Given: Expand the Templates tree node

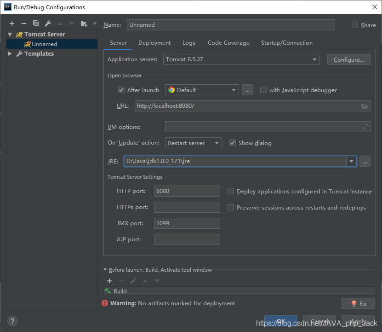Looking at the screenshot, I should coord(10,54).
